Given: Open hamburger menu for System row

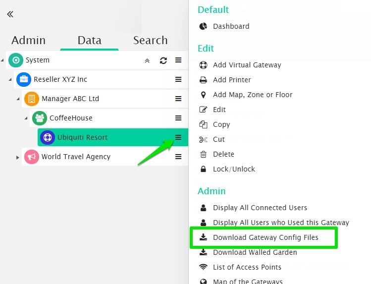Looking at the screenshot, I should tap(178, 60).
